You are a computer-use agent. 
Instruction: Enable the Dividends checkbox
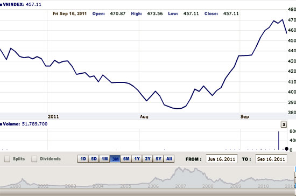pos(34,159)
